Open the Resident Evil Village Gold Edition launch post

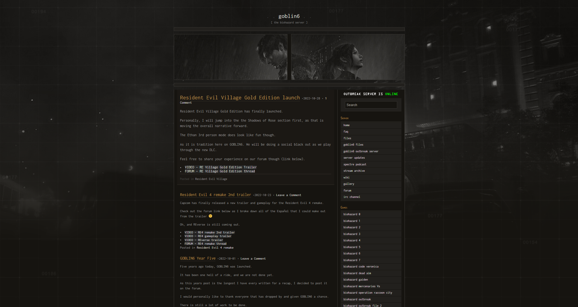[x=240, y=98]
